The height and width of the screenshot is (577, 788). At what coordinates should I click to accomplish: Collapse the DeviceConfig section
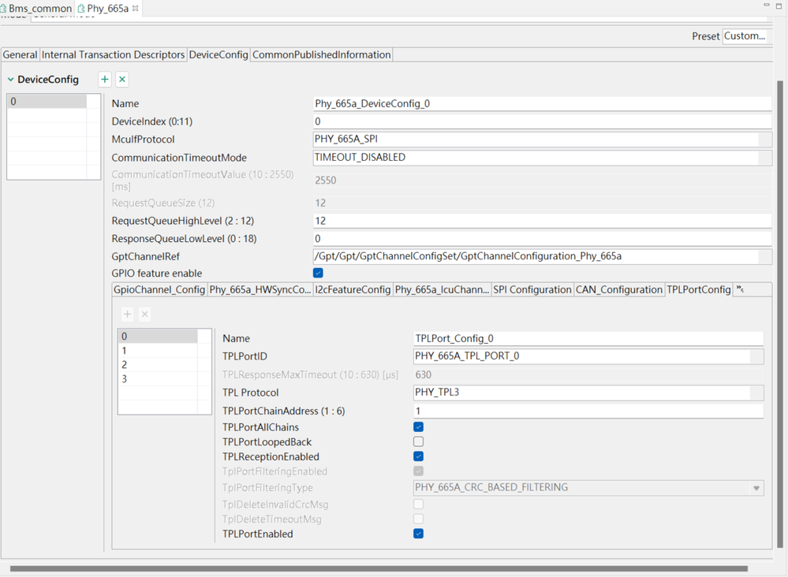(10, 80)
